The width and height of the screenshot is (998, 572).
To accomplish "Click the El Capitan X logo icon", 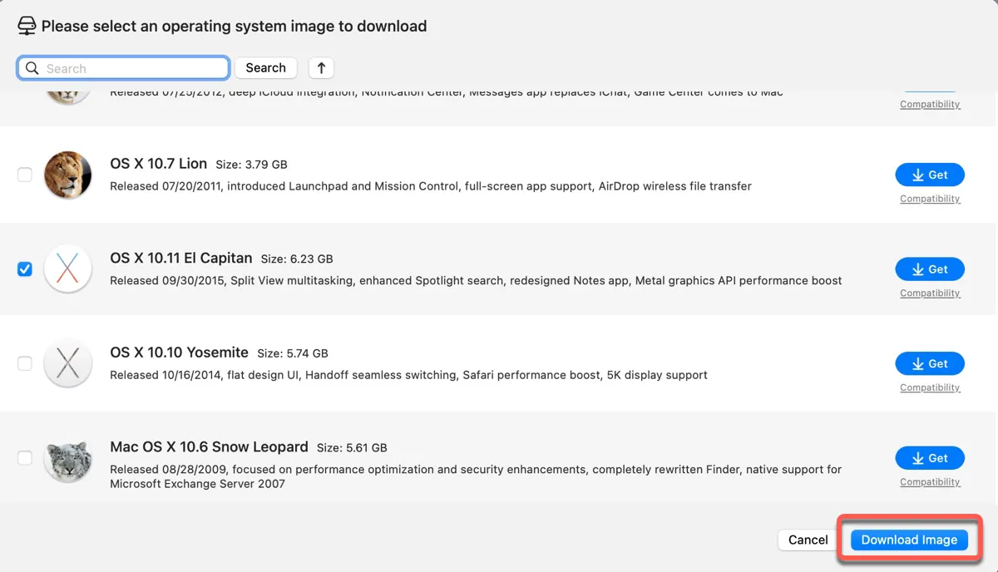I will pyautogui.click(x=67, y=269).
